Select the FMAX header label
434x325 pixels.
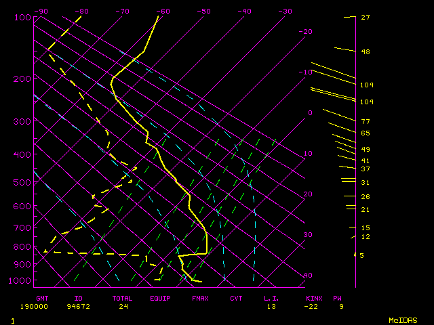(x=200, y=298)
